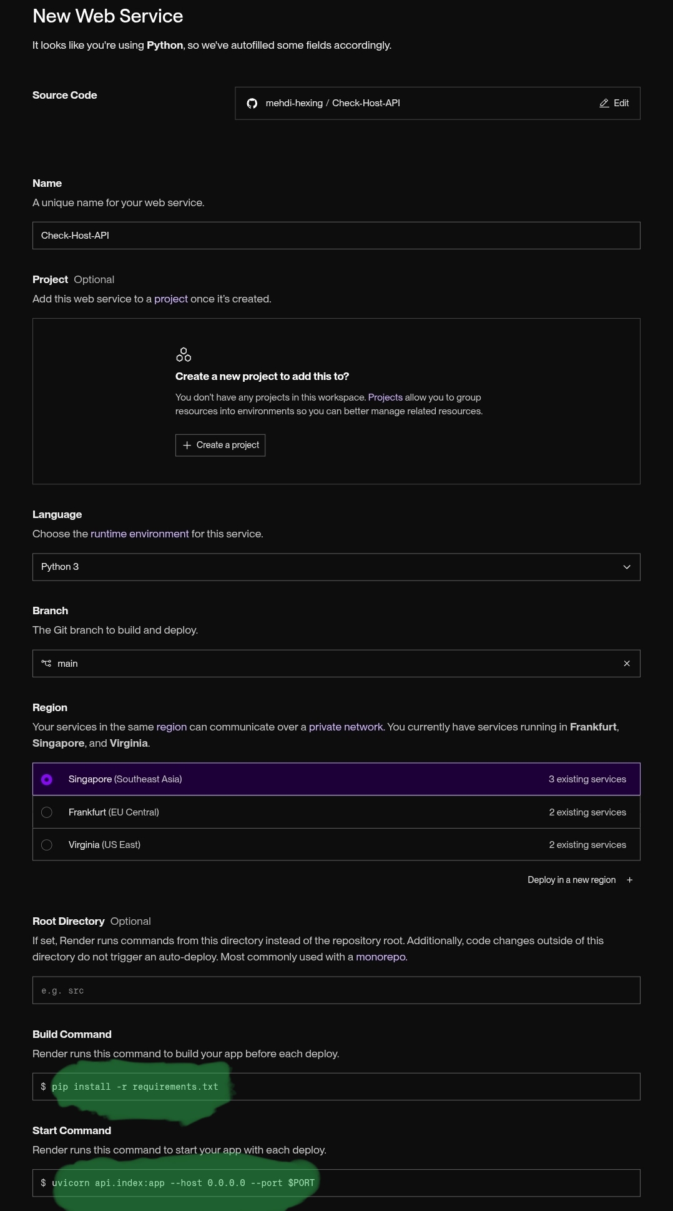Focus the Start Command uvicorn field
The height and width of the screenshot is (1211, 673).
[336, 1183]
